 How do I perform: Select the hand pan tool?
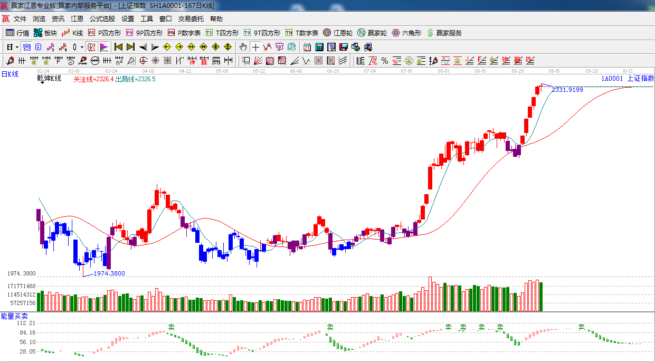(243, 47)
